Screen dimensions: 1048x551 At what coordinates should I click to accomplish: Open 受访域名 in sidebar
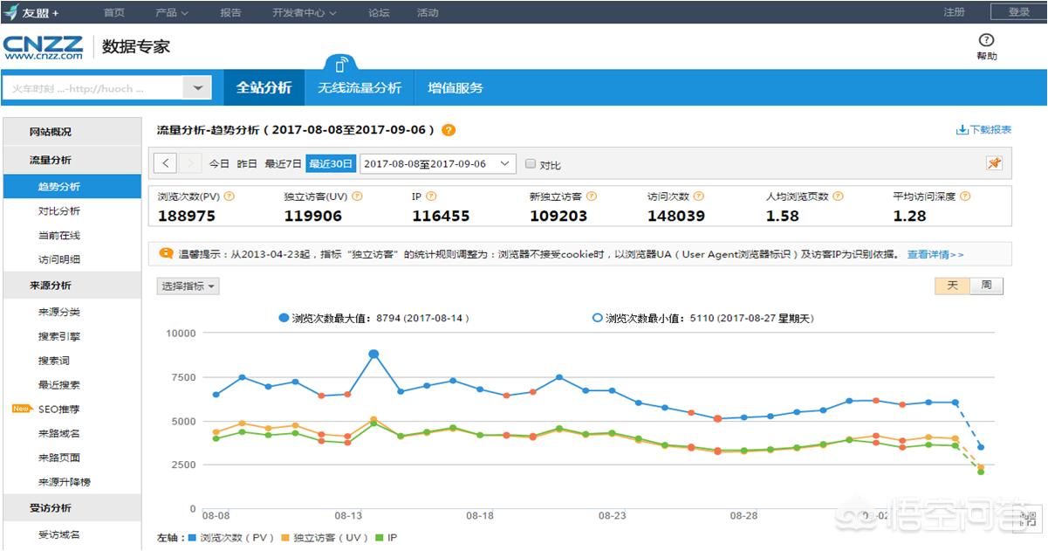59,534
